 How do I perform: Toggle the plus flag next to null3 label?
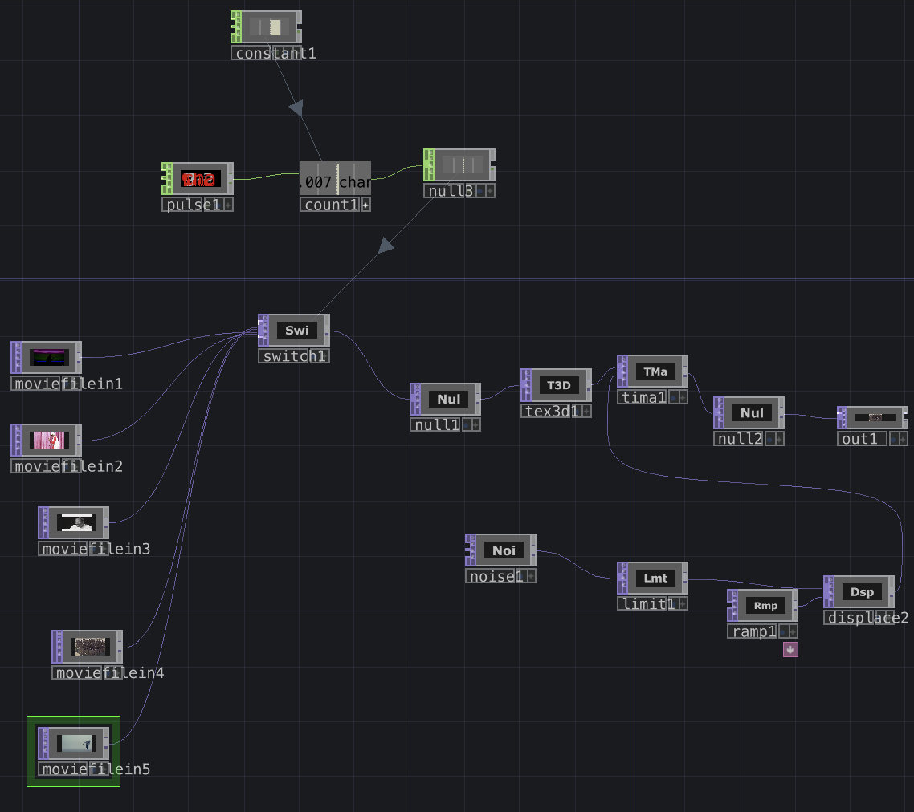pyautogui.click(x=489, y=191)
